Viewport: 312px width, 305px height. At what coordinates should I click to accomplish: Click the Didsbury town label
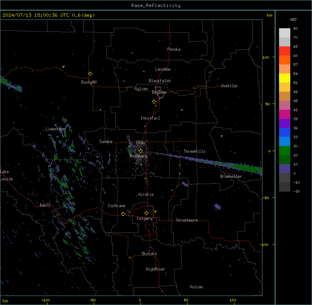pyautogui.click(x=138, y=156)
